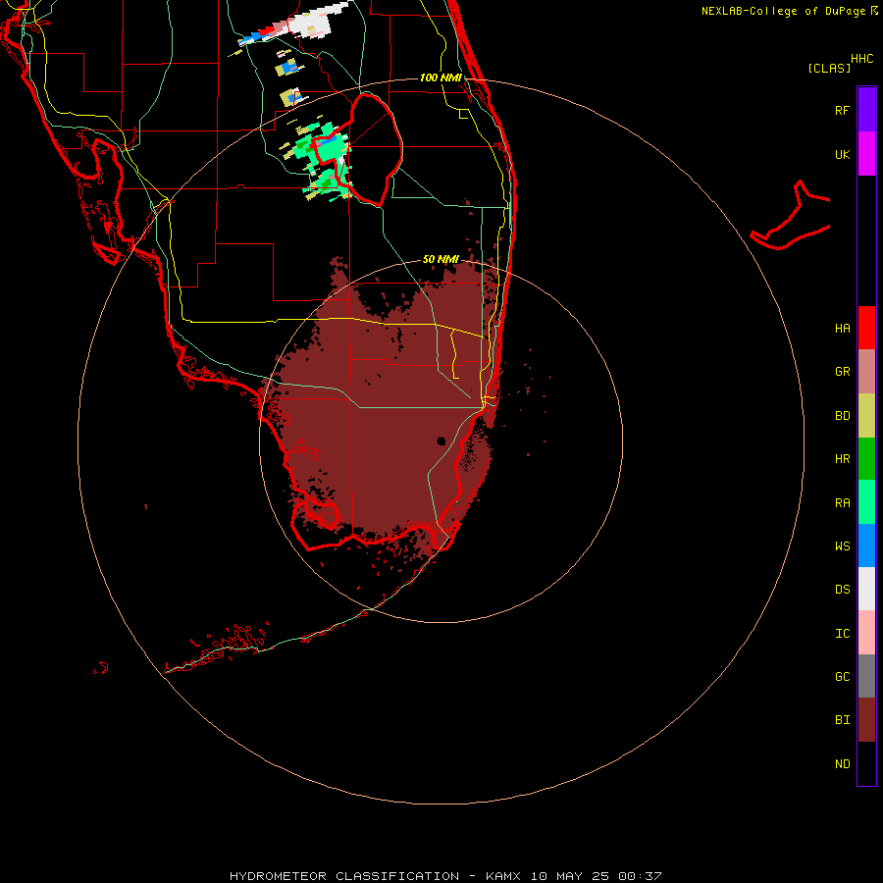
Task: Select the IC light pink legend swatch
Action: 866,633
